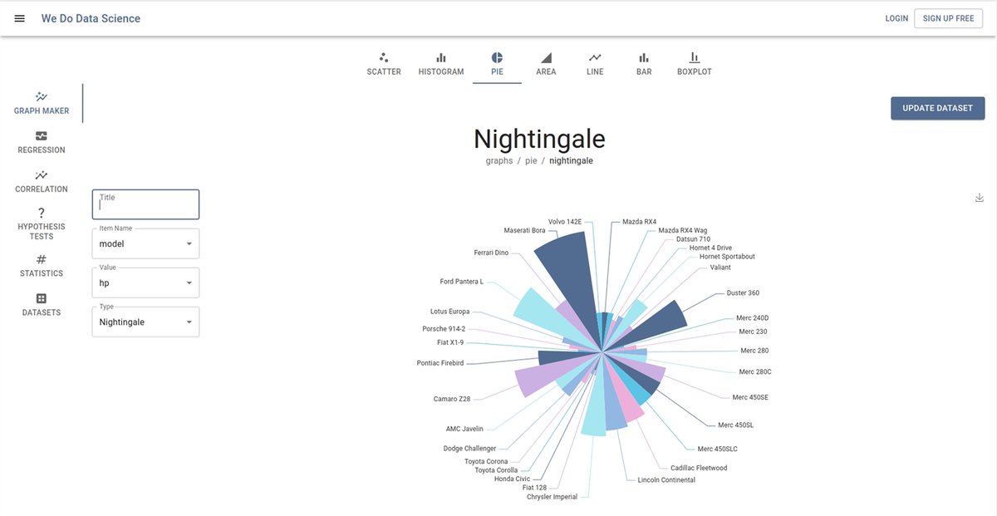
Task: Click the Merc 280C label
Action: (x=755, y=371)
